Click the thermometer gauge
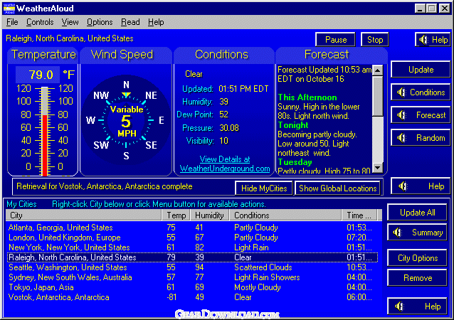 pyautogui.click(x=45, y=131)
